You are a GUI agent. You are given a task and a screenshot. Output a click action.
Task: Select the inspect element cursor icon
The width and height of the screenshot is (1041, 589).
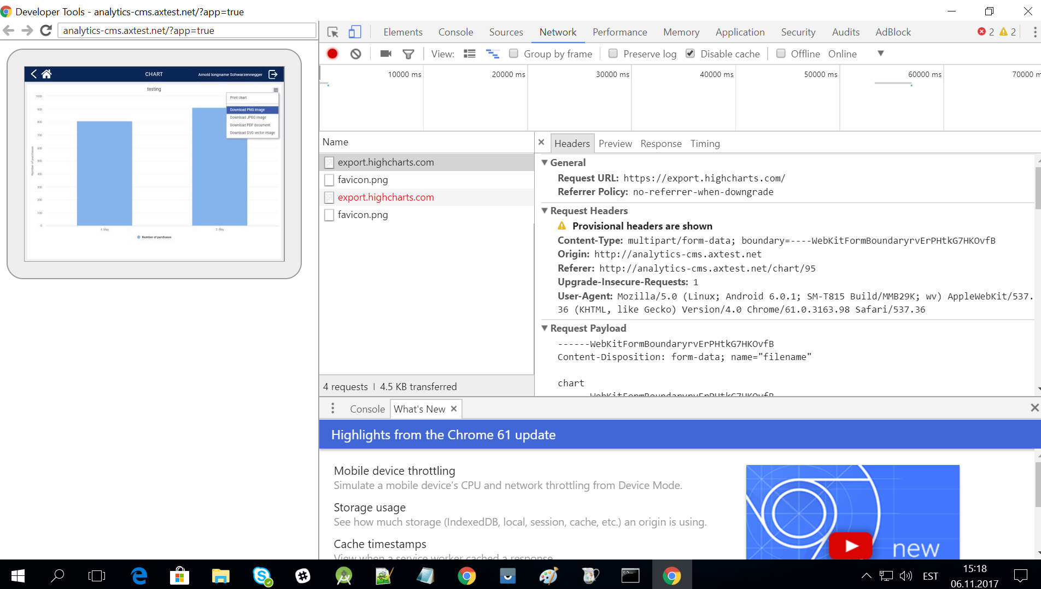332,32
